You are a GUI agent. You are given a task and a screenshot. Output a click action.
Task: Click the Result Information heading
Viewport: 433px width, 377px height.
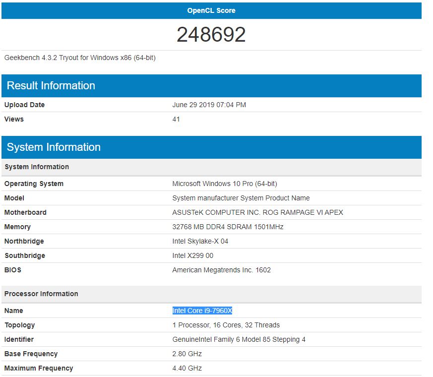[x=51, y=86]
